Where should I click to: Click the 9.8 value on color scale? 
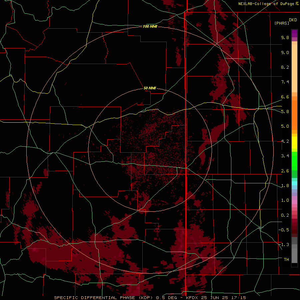tap(285, 37)
